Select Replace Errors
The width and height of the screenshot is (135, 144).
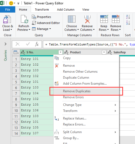[86, 124]
